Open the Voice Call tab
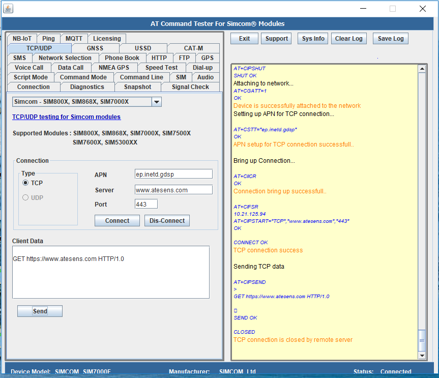 coord(29,68)
